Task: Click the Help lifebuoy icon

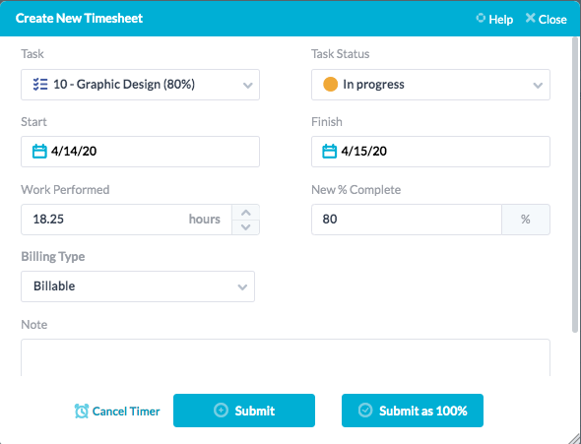Action: click(481, 18)
